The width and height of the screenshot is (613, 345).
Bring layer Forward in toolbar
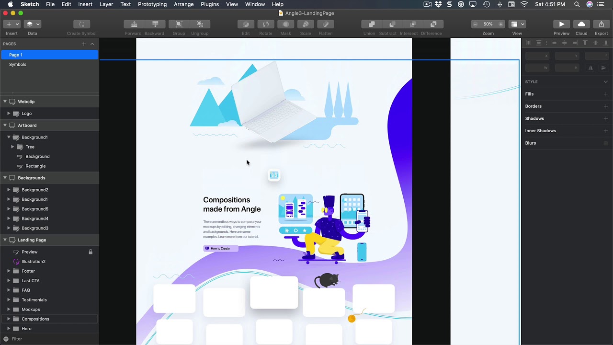pyautogui.click(x=134, y=24)
